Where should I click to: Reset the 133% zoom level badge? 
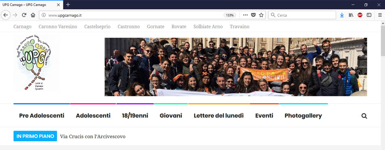click(230, 15)
